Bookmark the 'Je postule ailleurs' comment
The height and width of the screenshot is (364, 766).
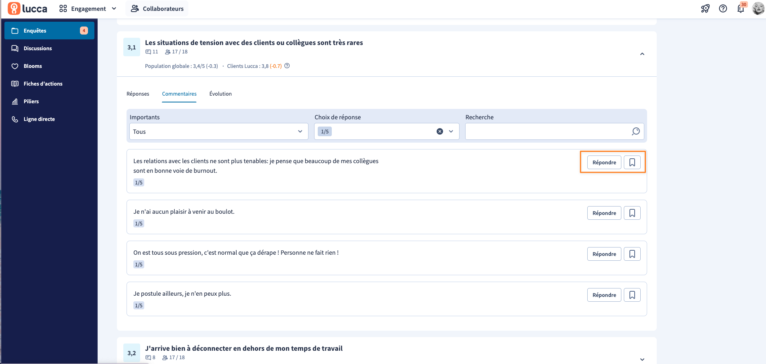point(632,295)
